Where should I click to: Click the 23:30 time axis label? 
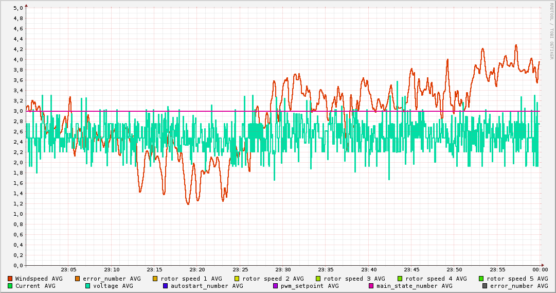point(283,270)
